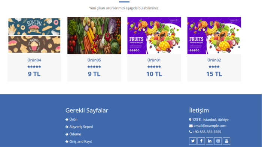
Task: Click the email@example.com contact text
Action: pyautogui.click(x=210, y=126)
